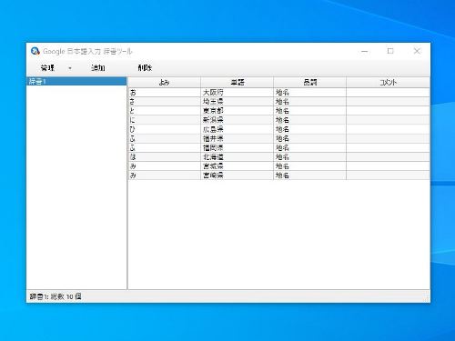Open the 地名 category cell for 大阪府
455x341 pixels.
pyautogui.click(x=309, y=93)
